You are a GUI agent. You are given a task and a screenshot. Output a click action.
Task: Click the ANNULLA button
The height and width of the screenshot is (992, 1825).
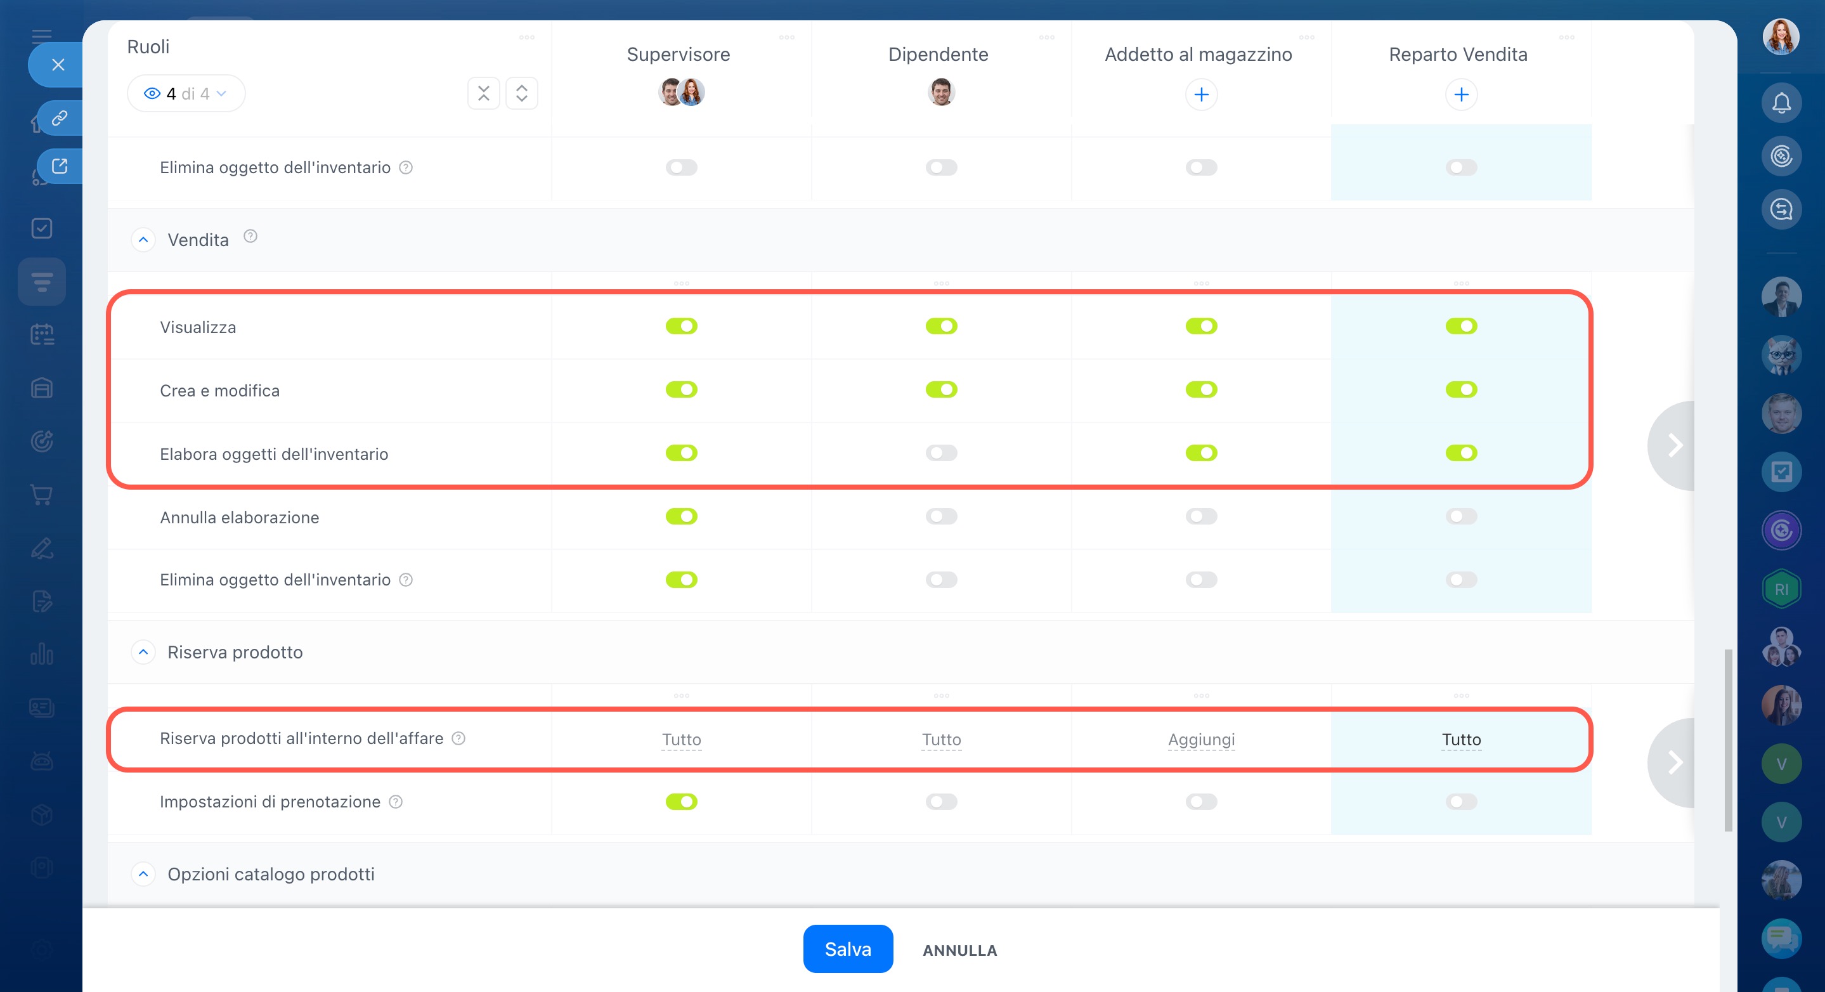[x=959, y=950]
